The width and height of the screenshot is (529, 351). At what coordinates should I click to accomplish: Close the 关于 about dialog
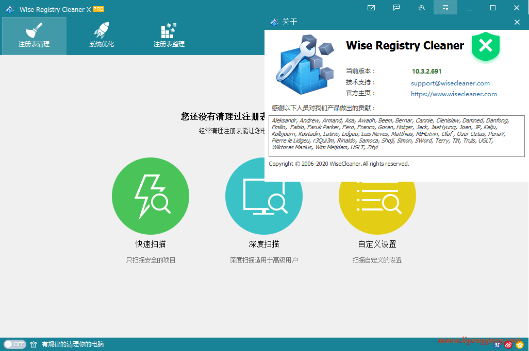pos(517,22)
